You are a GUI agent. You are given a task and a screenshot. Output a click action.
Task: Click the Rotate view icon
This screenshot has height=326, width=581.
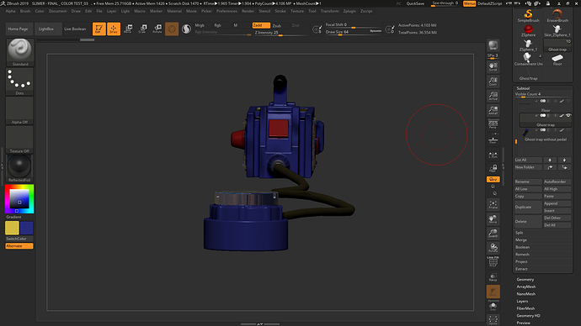(x=493, y=248)
